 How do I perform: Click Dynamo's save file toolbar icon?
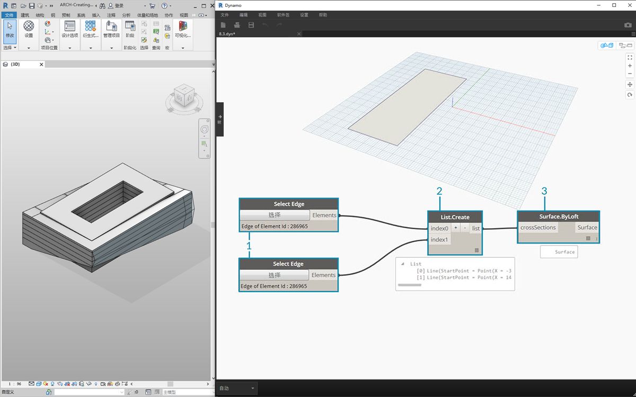(251, 25)
